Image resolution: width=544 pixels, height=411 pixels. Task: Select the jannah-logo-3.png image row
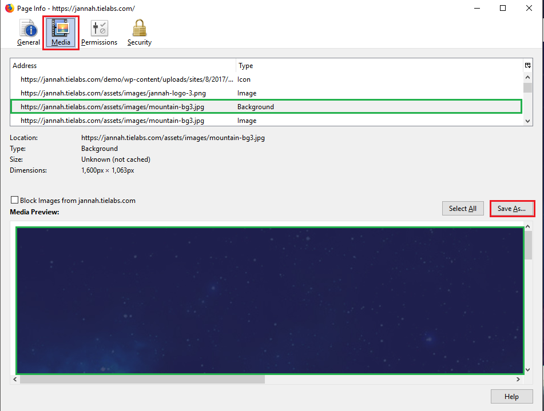coord(267,93)
